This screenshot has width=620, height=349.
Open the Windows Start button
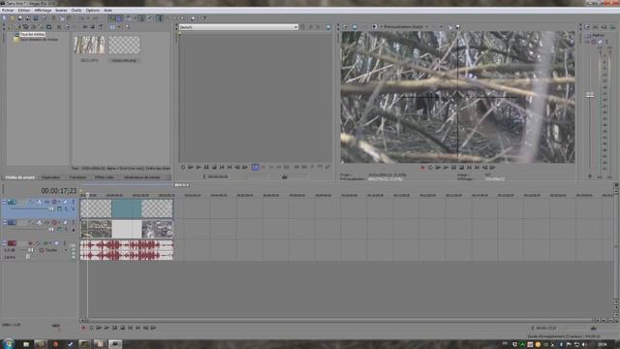[x=8, y=344]
